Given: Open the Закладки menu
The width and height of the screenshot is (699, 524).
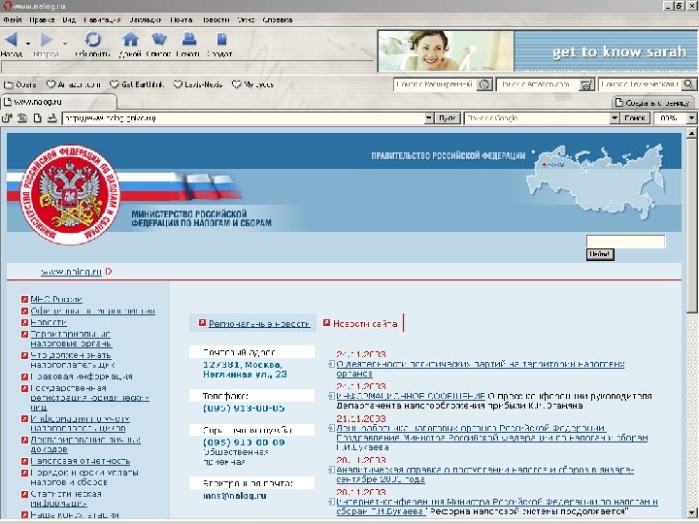Looking at the screenshot, I should pyautogui.click(x=146, y=19).
